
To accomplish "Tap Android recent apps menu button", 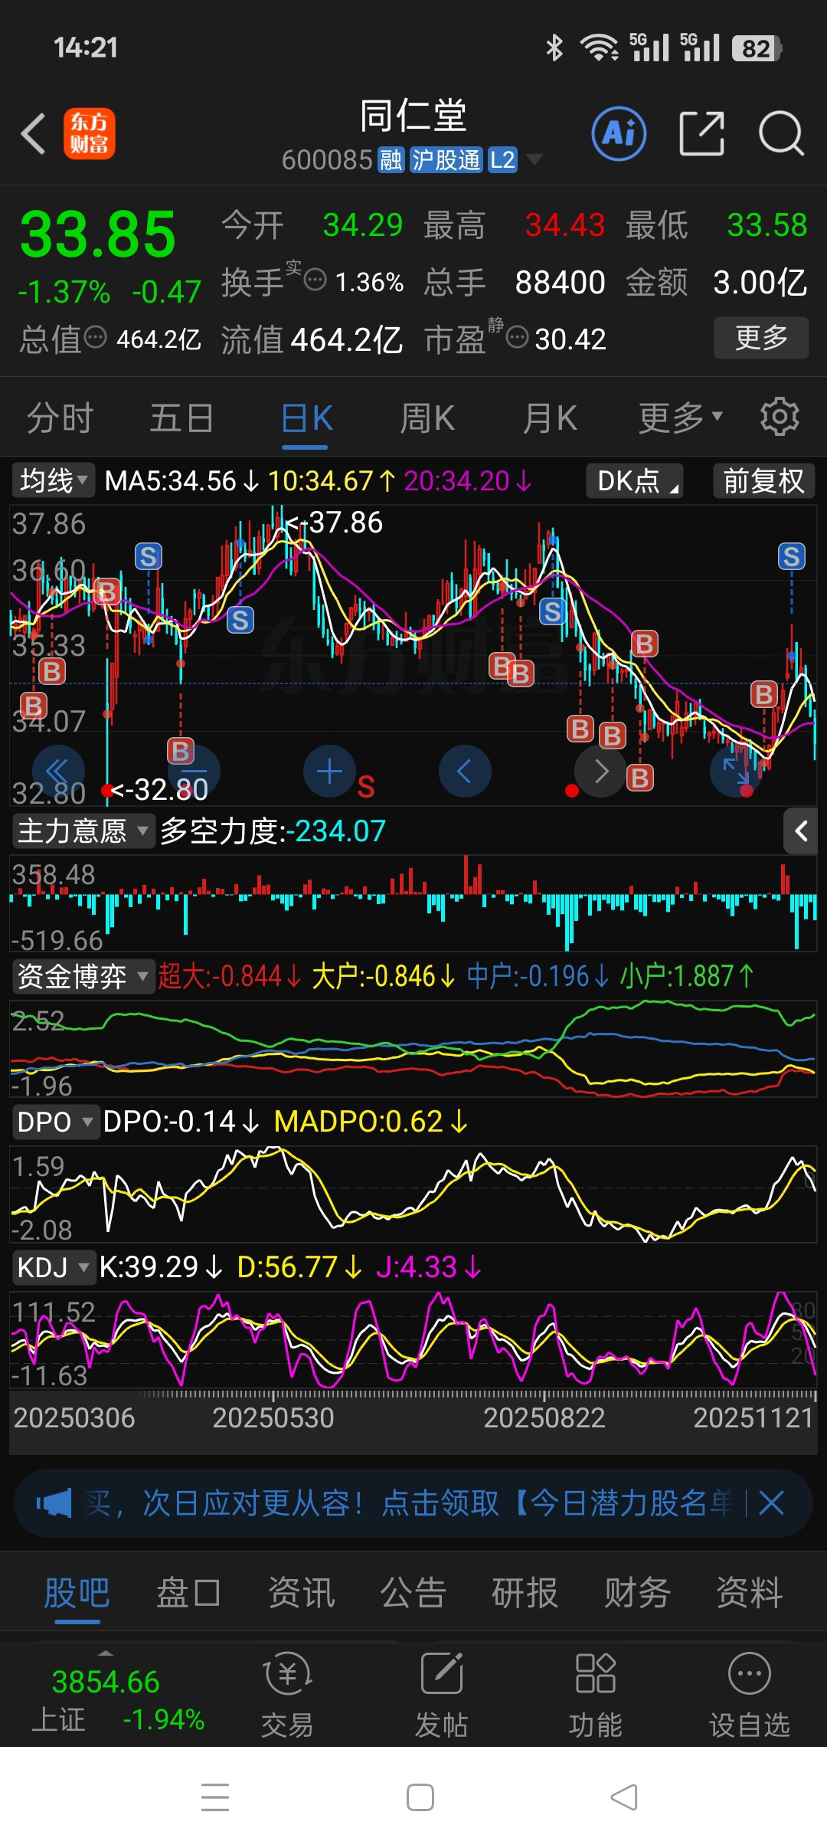I will (x=215, y=1797).
